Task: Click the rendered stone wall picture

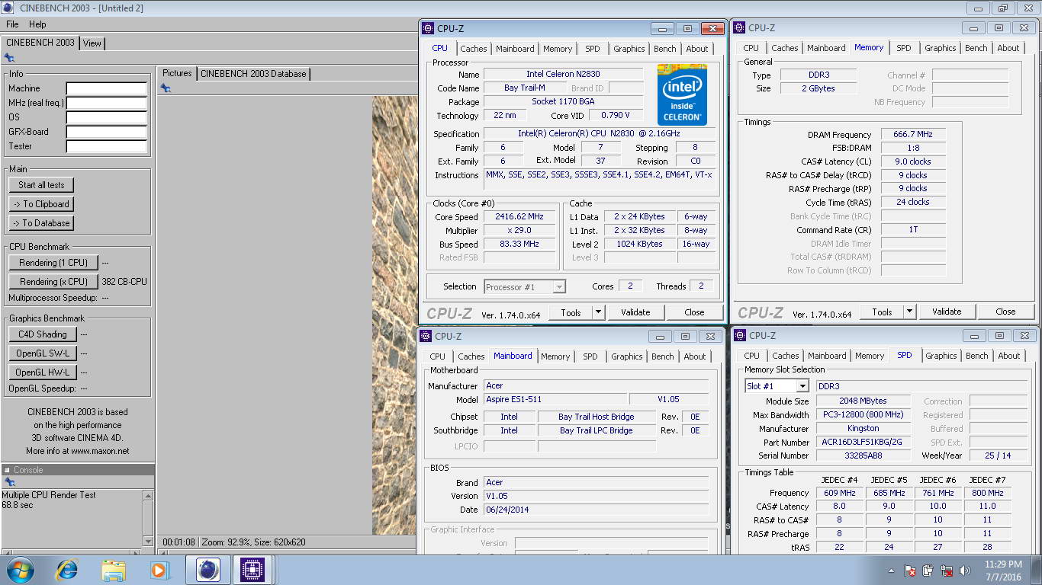Action: (395, 315)
